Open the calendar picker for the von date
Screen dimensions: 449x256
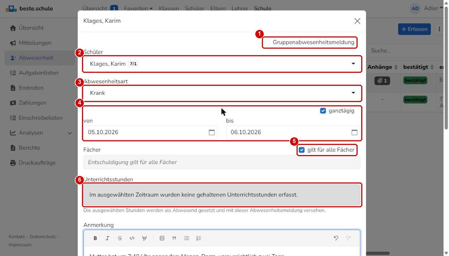pyautogui.click(x=212, y=132)
